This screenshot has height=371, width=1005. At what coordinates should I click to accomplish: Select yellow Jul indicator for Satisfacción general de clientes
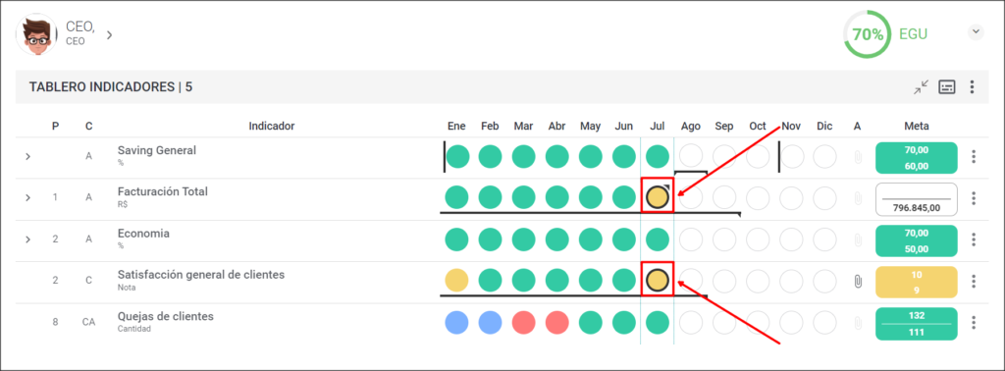pos(657,281)
